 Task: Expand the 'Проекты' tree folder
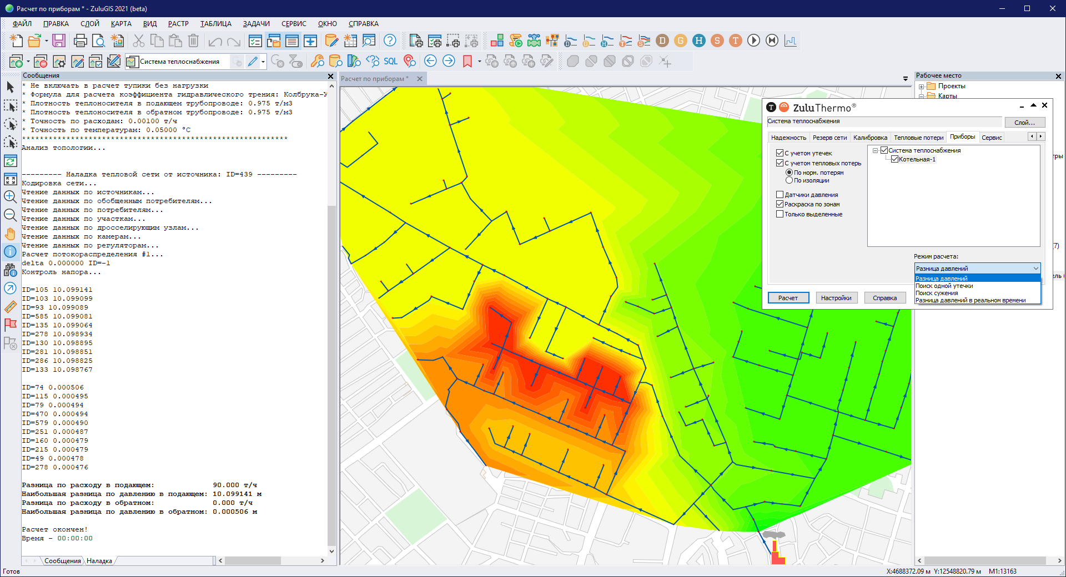click(921, 87)
